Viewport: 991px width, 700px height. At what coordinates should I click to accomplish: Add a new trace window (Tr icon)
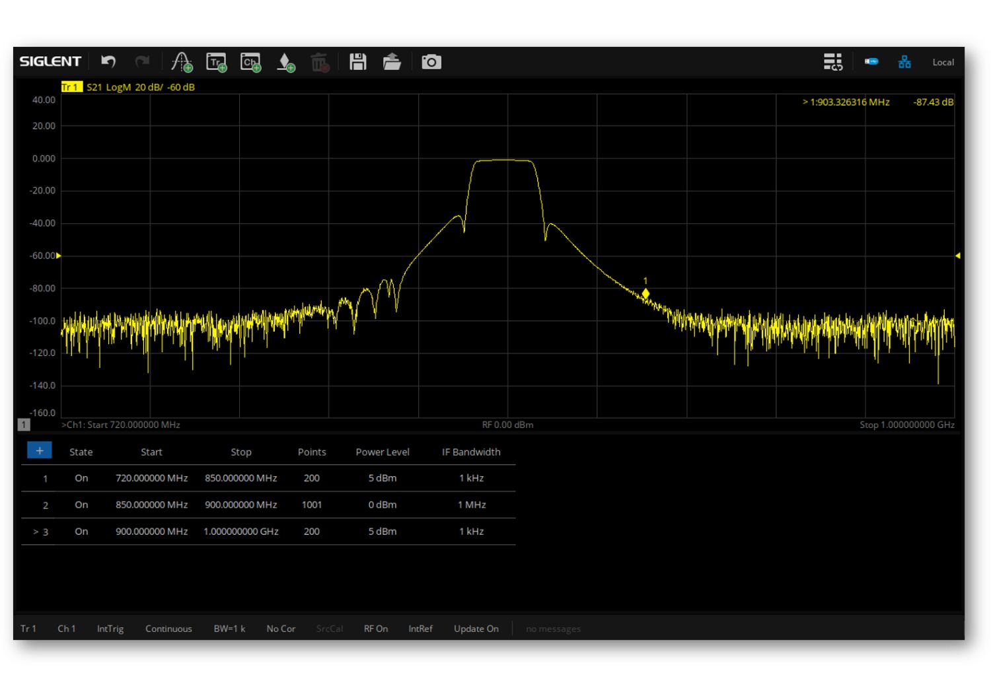(216, 62)
